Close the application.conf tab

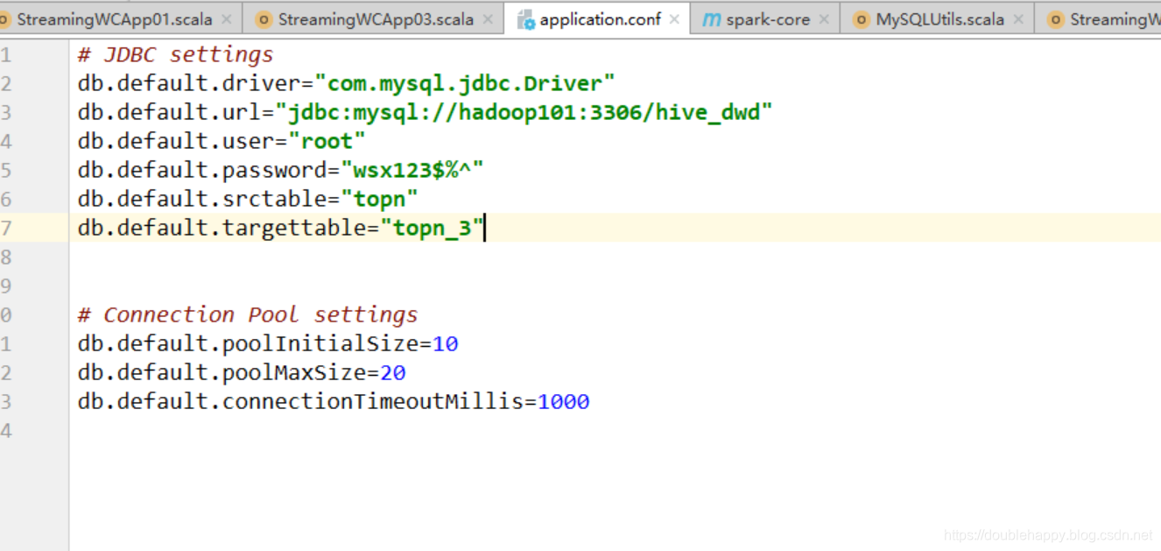click(x=674, y=19)
